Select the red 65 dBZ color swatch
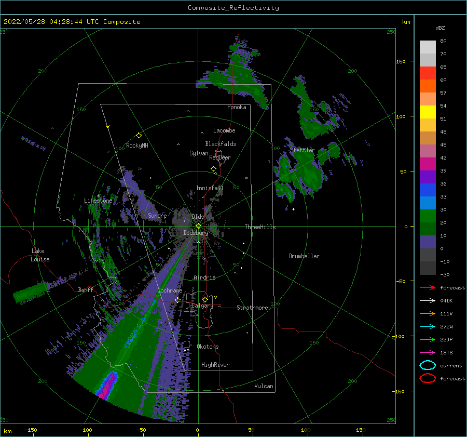 point(428,73)
